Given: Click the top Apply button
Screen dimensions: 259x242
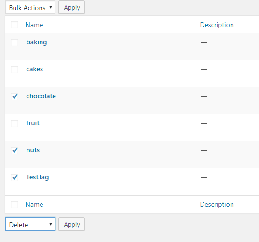Looking at the screenshot, I should point(72,7).
